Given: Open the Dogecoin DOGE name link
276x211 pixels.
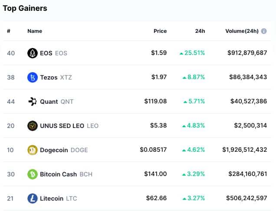Looking at the screenshot, I should (64, 150).
